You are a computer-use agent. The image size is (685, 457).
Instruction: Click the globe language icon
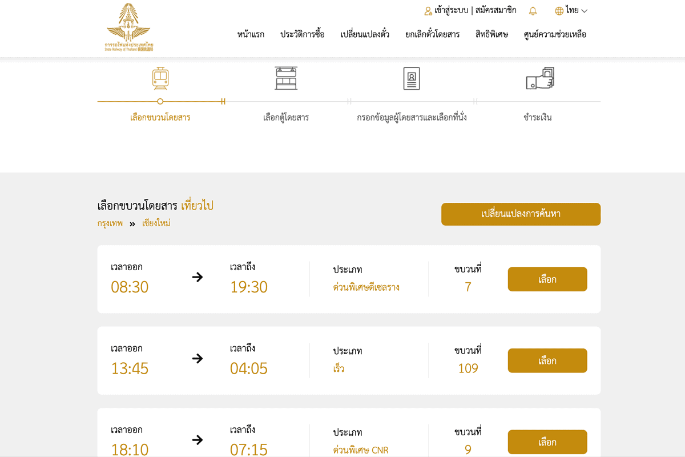[559, 11]
